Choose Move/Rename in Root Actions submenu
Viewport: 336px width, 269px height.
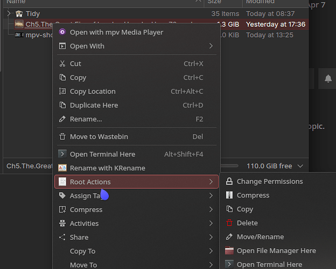coord(278,237)
